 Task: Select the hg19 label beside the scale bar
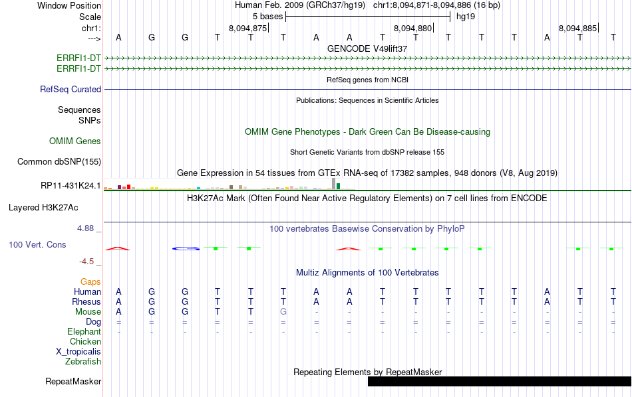[x=466, y=17]
